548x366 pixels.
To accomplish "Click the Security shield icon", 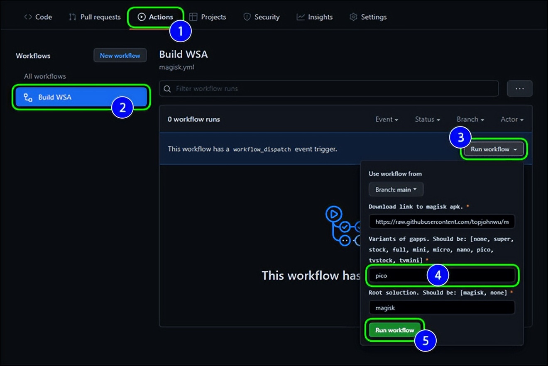I will coord(247,17).
